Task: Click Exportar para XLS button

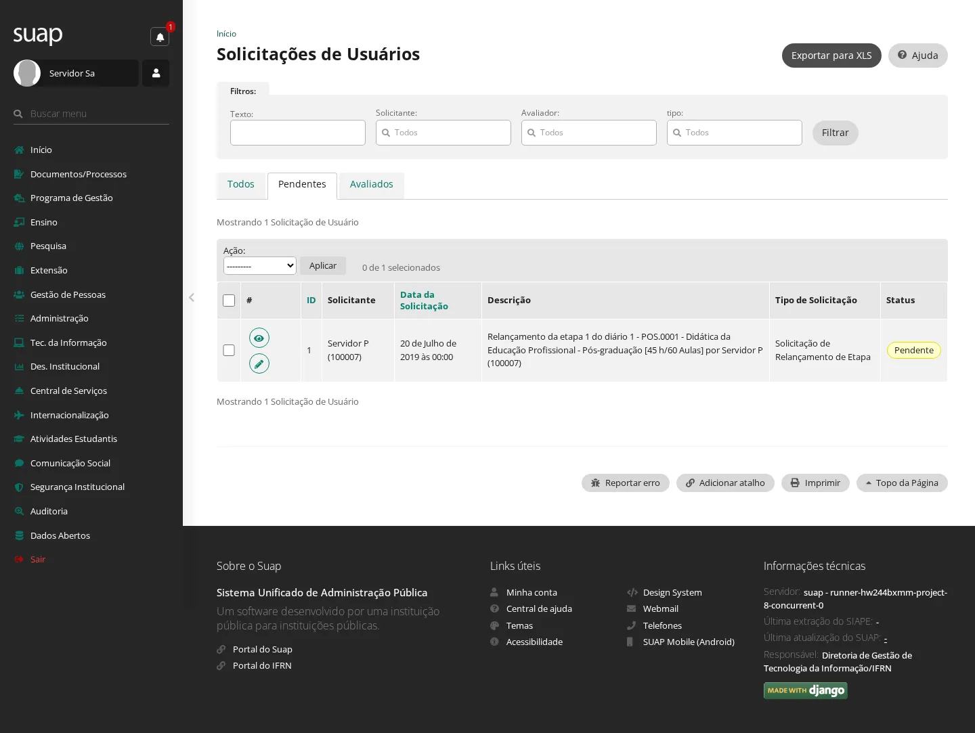Action: (x=831, y=55)
